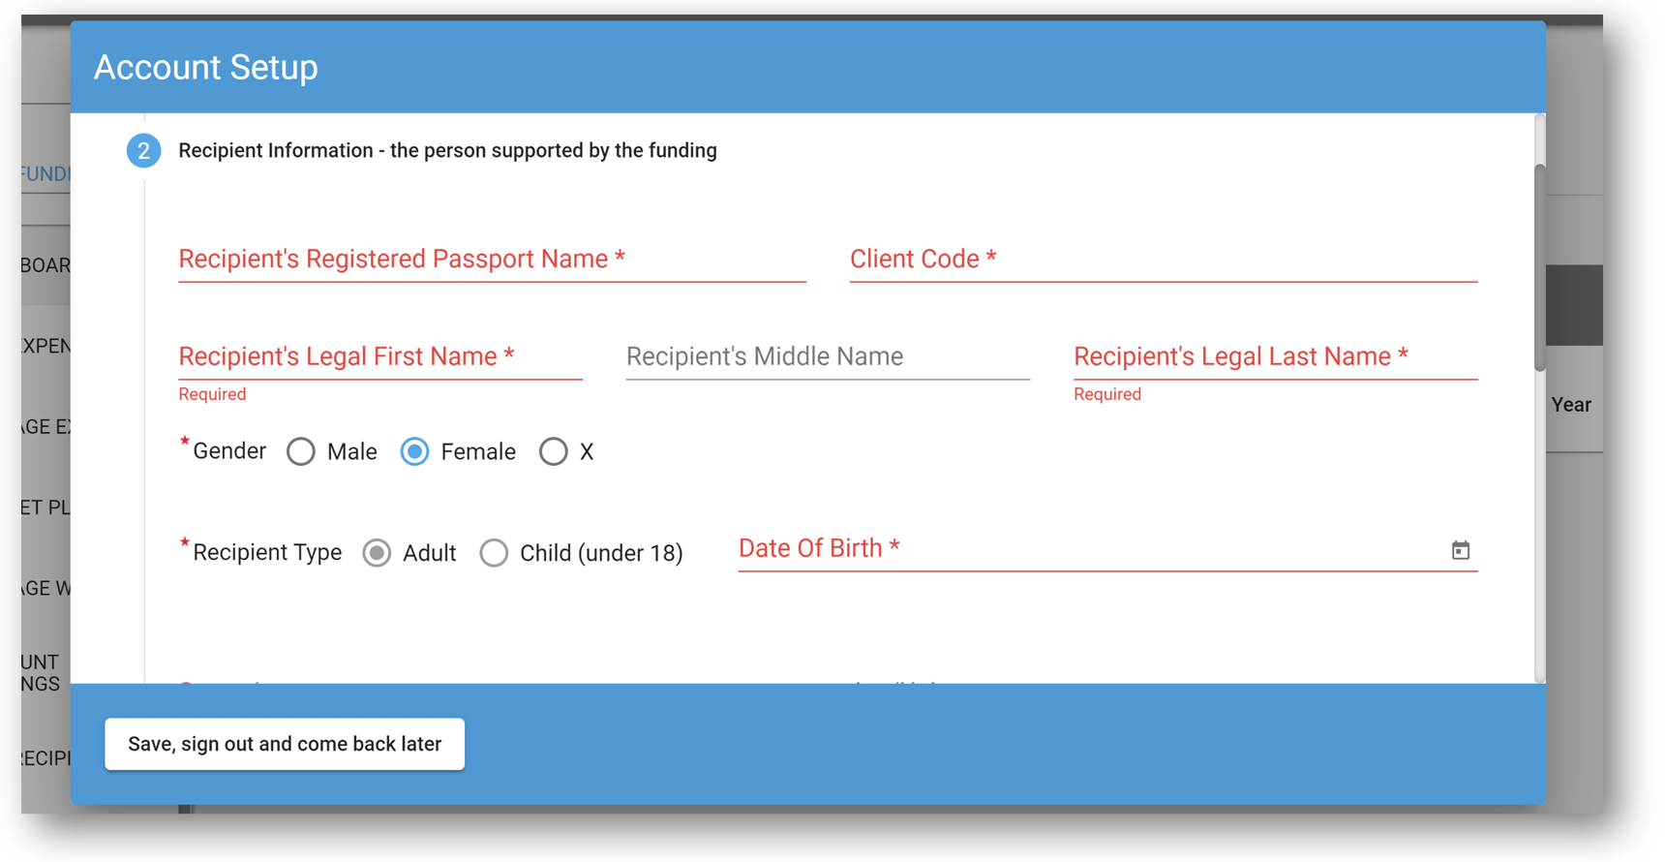Click the Recipient's Middle Name field
Viewport: 1665px width, 862px height.
point(828,356)
